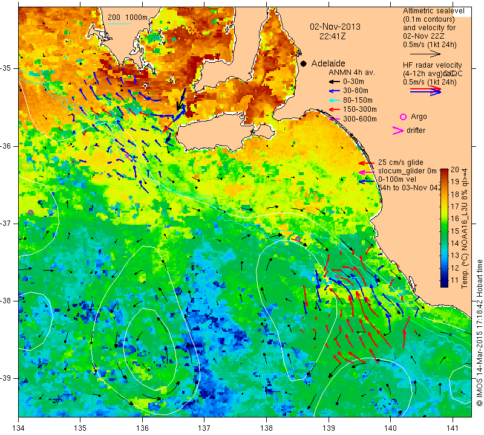
Task: Click the '0-30m' depth label
Action: pos(354,82)
